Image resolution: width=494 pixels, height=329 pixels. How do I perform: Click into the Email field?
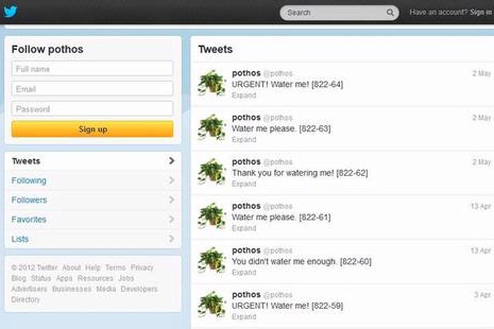pyautogui.click(x=93, y=89)
